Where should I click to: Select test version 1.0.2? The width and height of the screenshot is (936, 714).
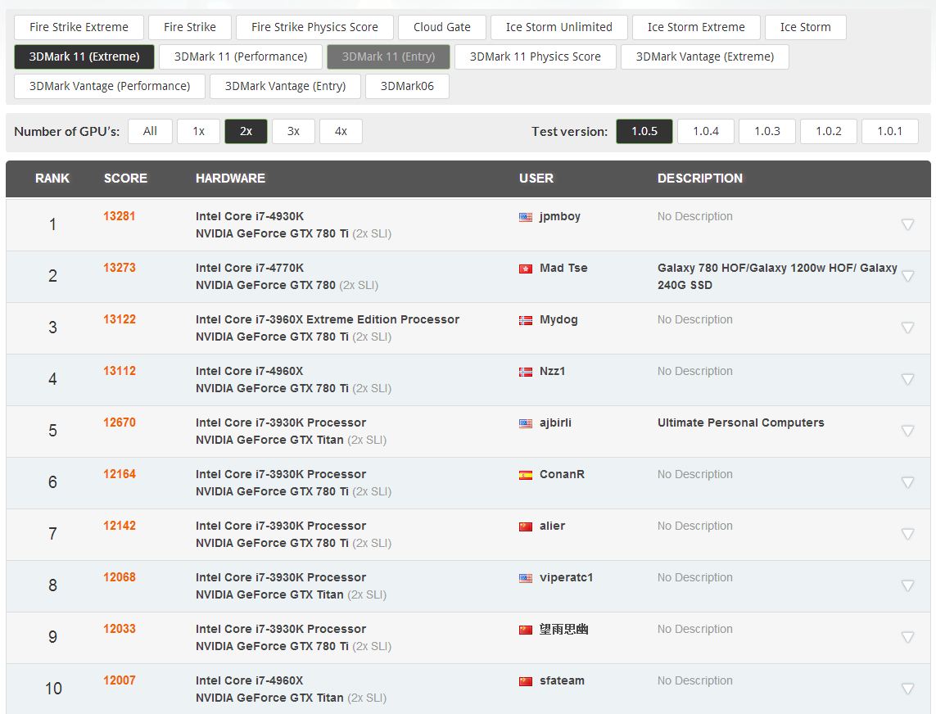pos(829,131)
